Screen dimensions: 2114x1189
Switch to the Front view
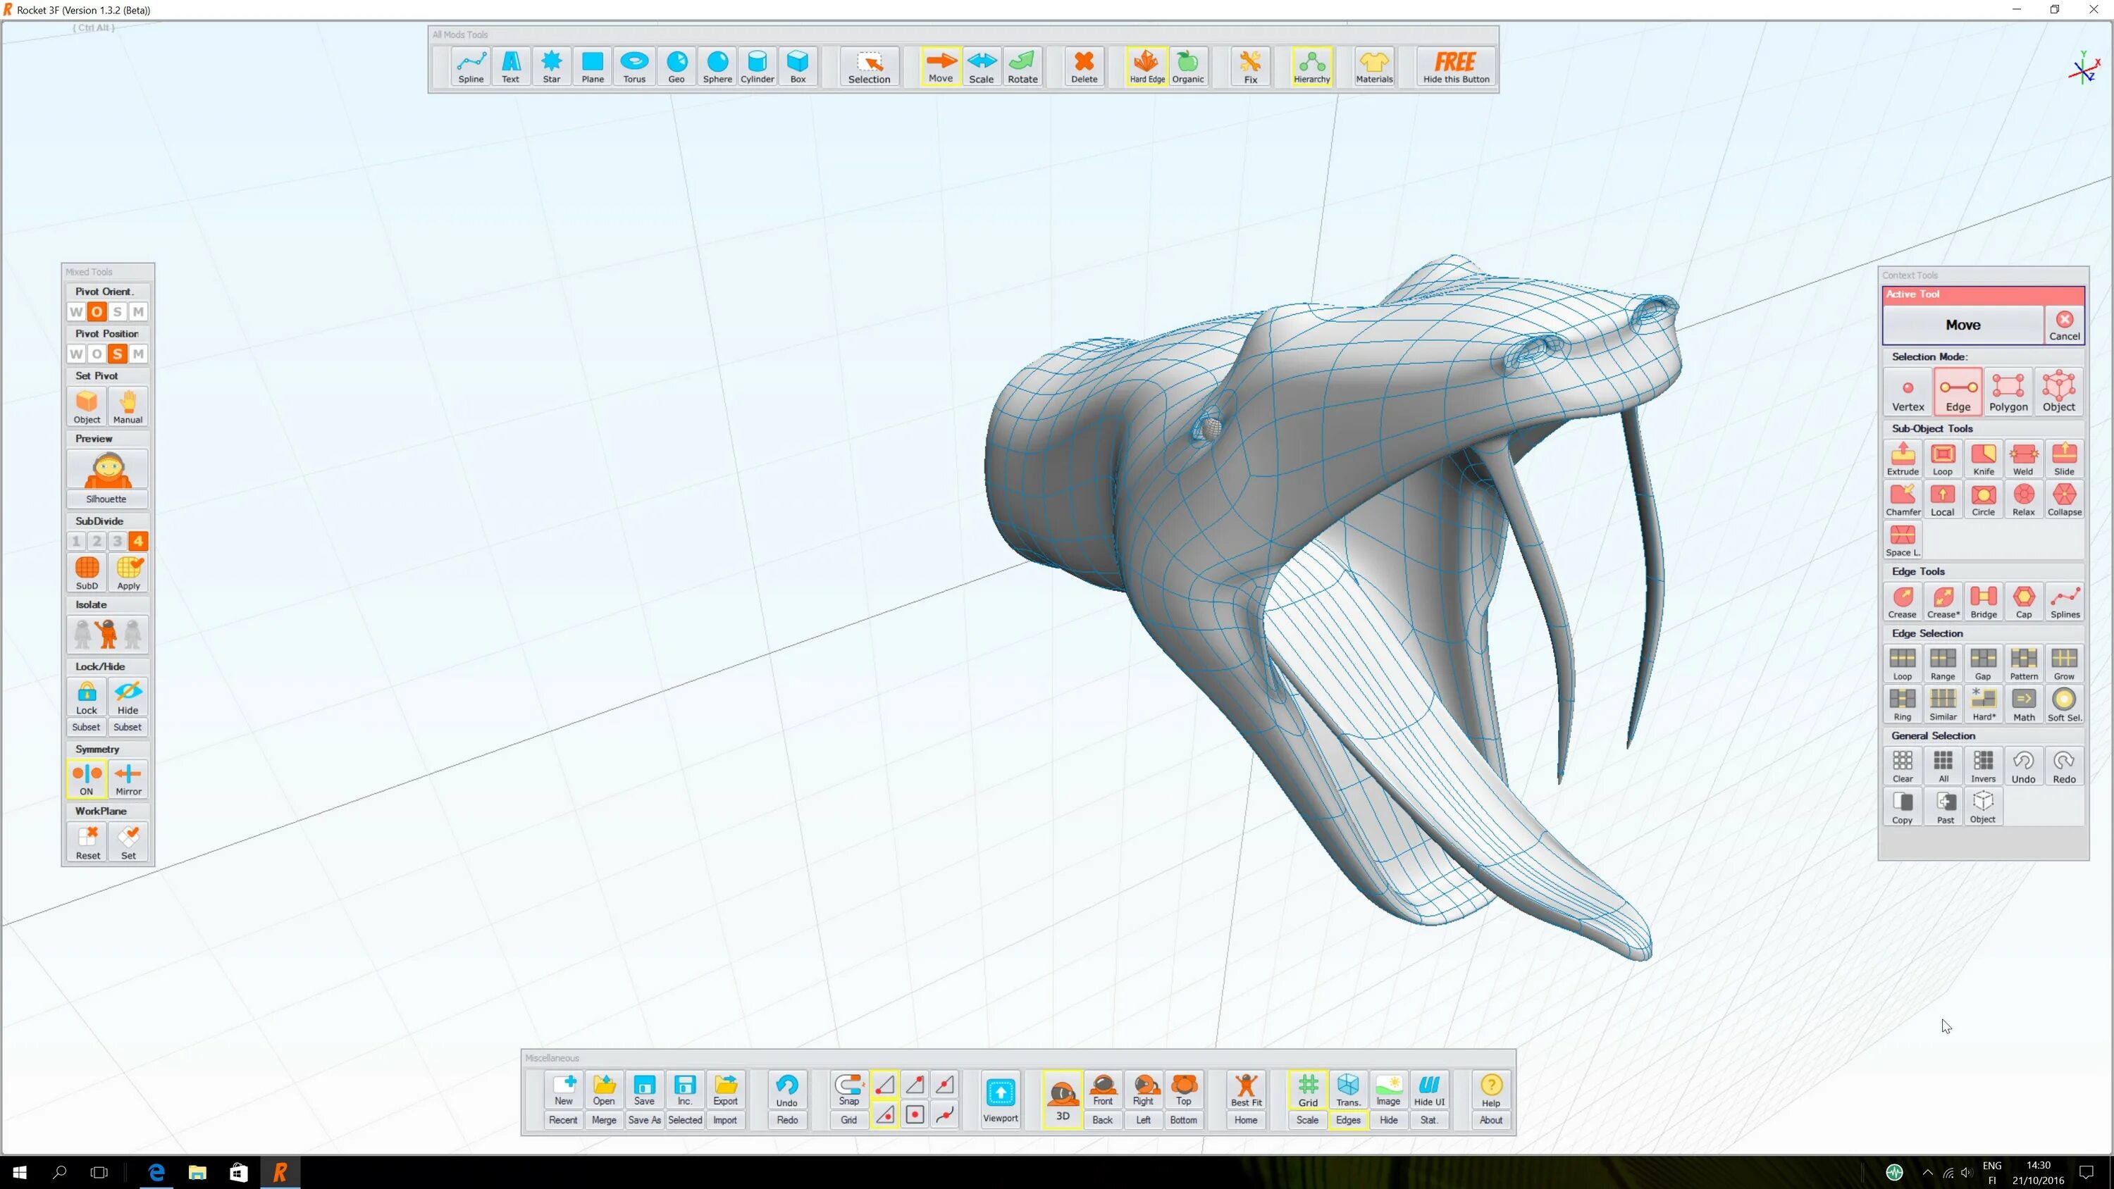click(1102, 1090)
